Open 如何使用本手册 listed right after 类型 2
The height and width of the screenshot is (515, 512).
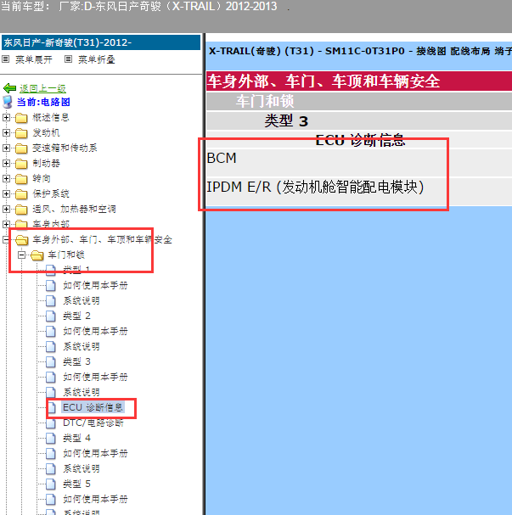click(x=95, y=332)
